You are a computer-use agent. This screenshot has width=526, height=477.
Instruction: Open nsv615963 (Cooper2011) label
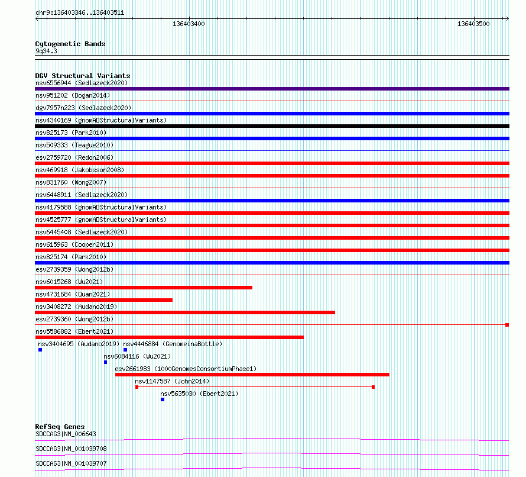point(74,244)
